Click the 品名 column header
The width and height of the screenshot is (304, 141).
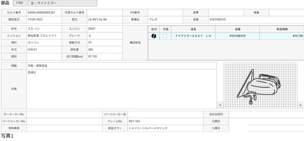point(193,29)
